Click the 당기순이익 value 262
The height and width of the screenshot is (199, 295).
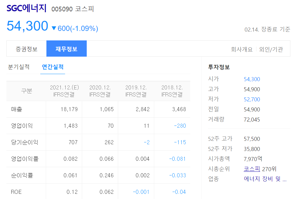click(109, 142)
